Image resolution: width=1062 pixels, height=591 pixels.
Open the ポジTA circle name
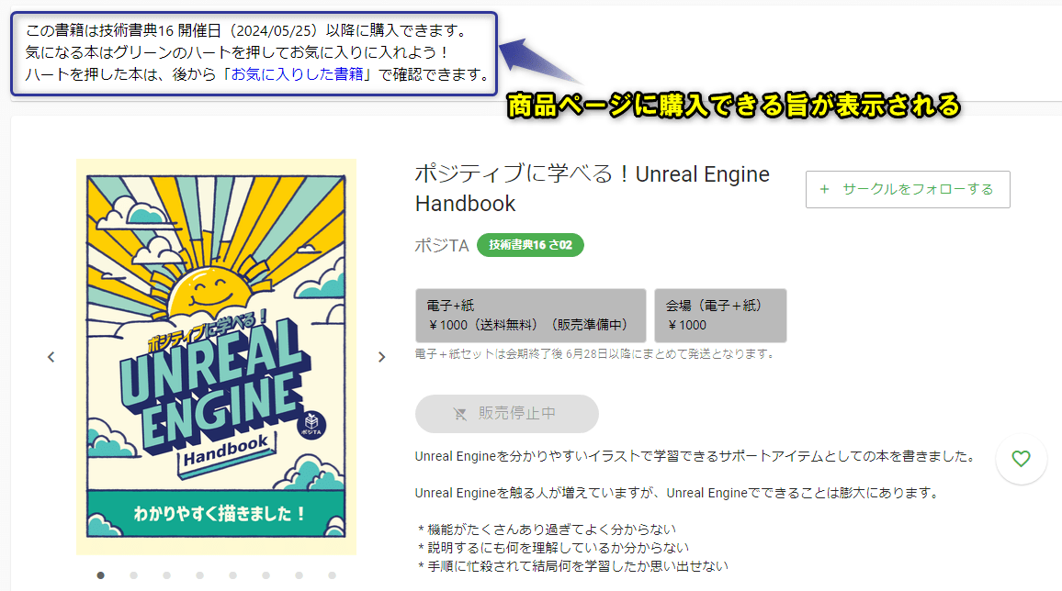[442, 245]
